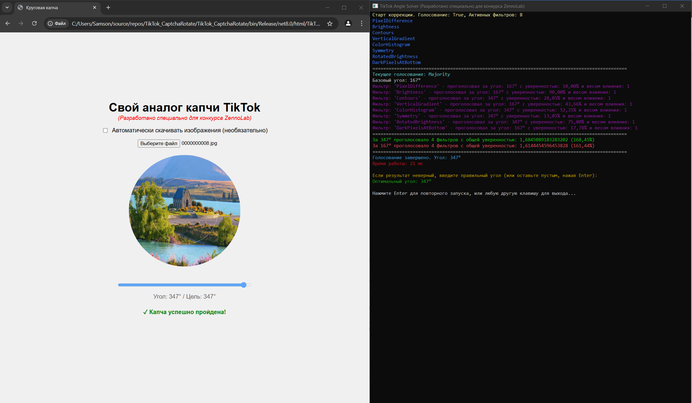Viewport: 692px width, 403px height.
Task: Close the Круговая капча tab
Action: click(x=95, y=7)
